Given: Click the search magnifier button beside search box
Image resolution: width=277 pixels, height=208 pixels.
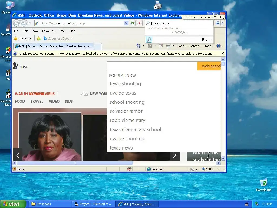Looking at the screenshot, I should 218,23.
